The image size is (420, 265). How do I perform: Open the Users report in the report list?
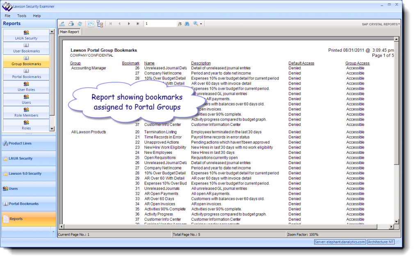point(26,99)
